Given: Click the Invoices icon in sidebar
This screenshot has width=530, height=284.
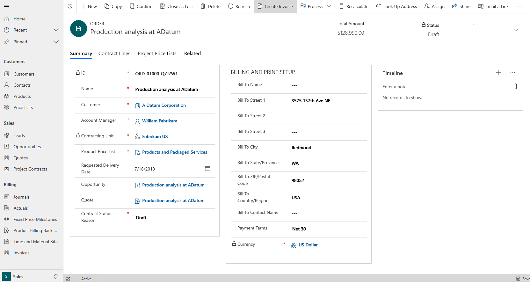Looking at the screenshot, I should point(6,253).
